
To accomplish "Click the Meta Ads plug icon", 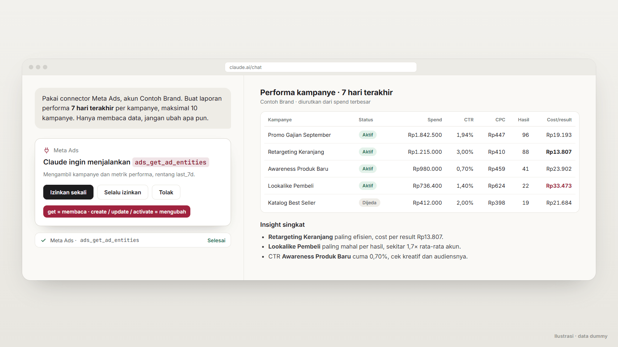I will pos(47,150).
